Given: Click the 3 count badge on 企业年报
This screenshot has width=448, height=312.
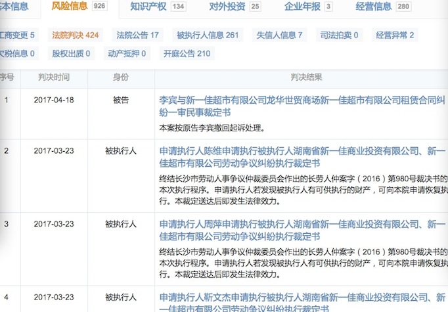Looking at the screenshot, I should coord(328,7).
